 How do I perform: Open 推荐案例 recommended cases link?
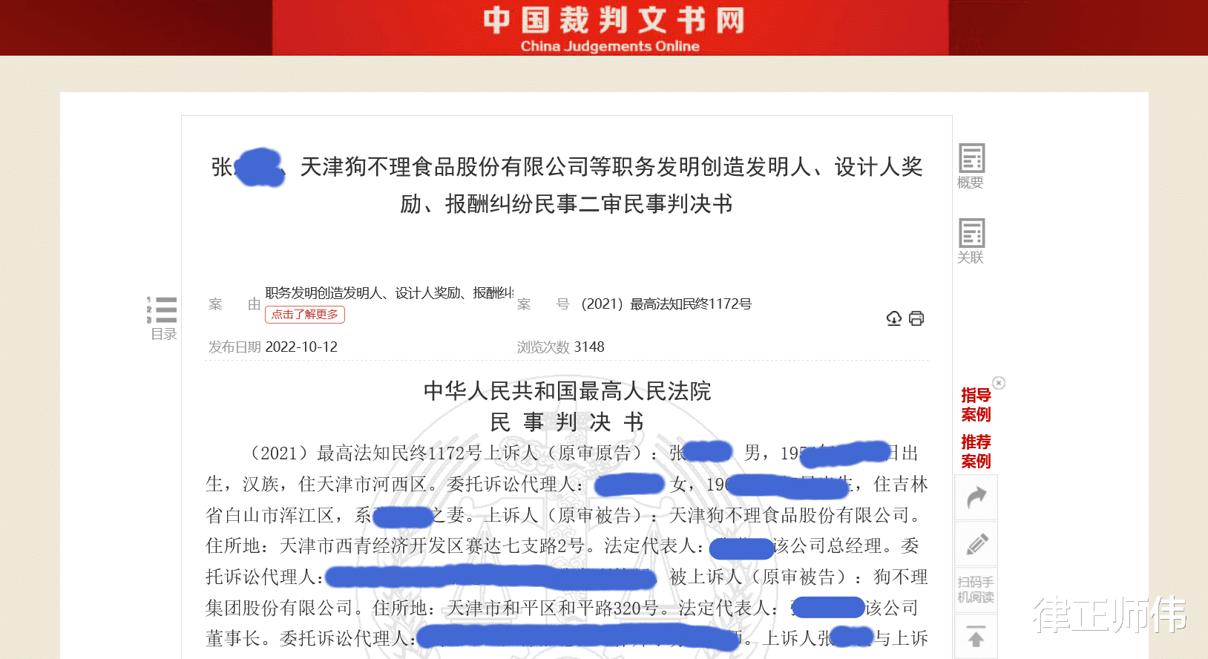[976, 451]
